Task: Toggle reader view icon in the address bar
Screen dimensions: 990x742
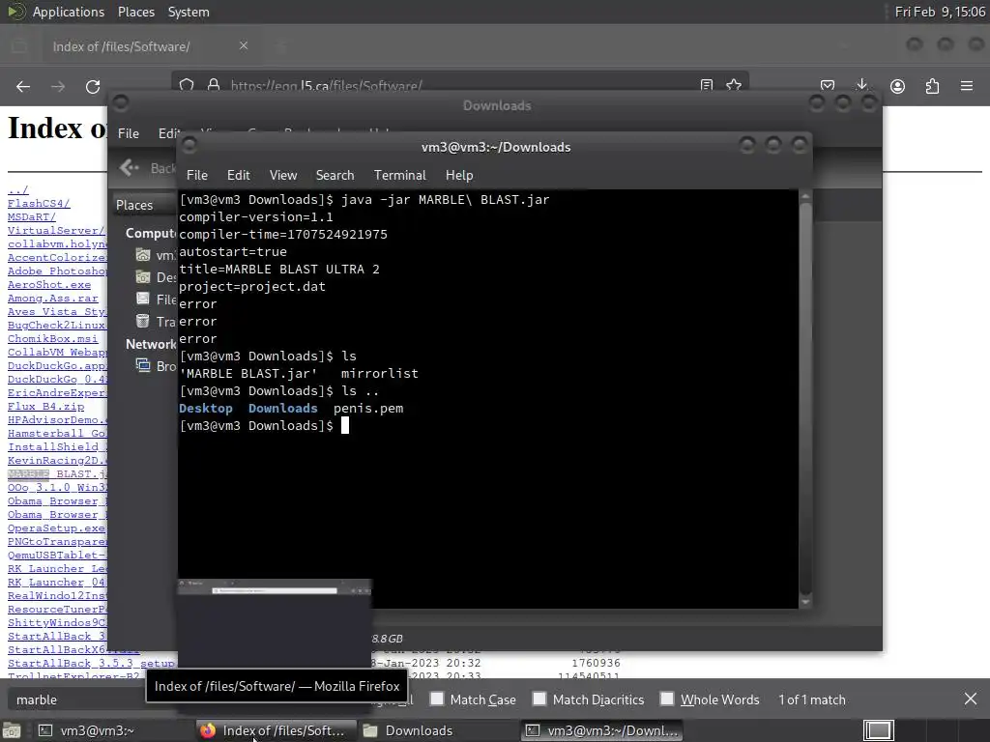Action: coord(707,85)
